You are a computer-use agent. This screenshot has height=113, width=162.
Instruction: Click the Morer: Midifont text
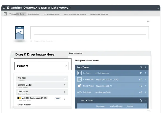pos(24,105)
